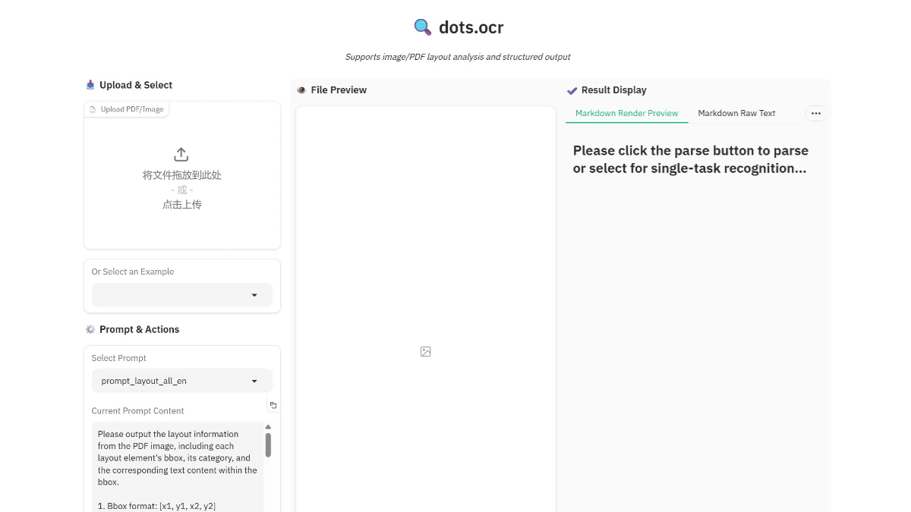Click the magnifying glass logo beside dots.ocr
Viewport: 911px width, 512px height.
click(x=423, y=27)
